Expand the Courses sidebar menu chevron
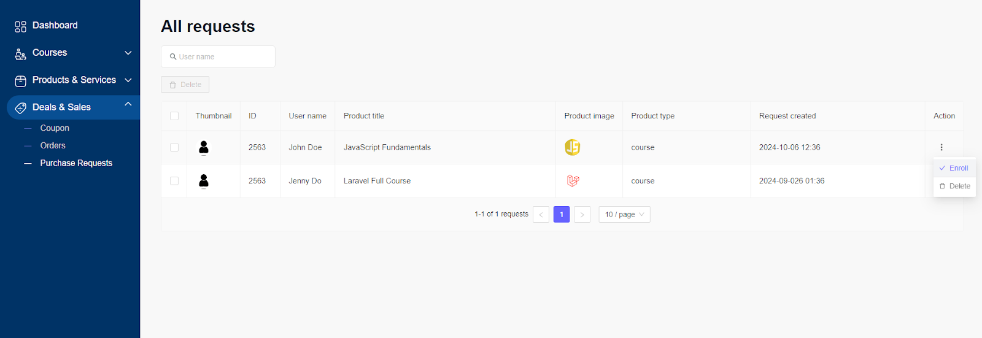Screen dimensions: 982x338 (128, 53)
